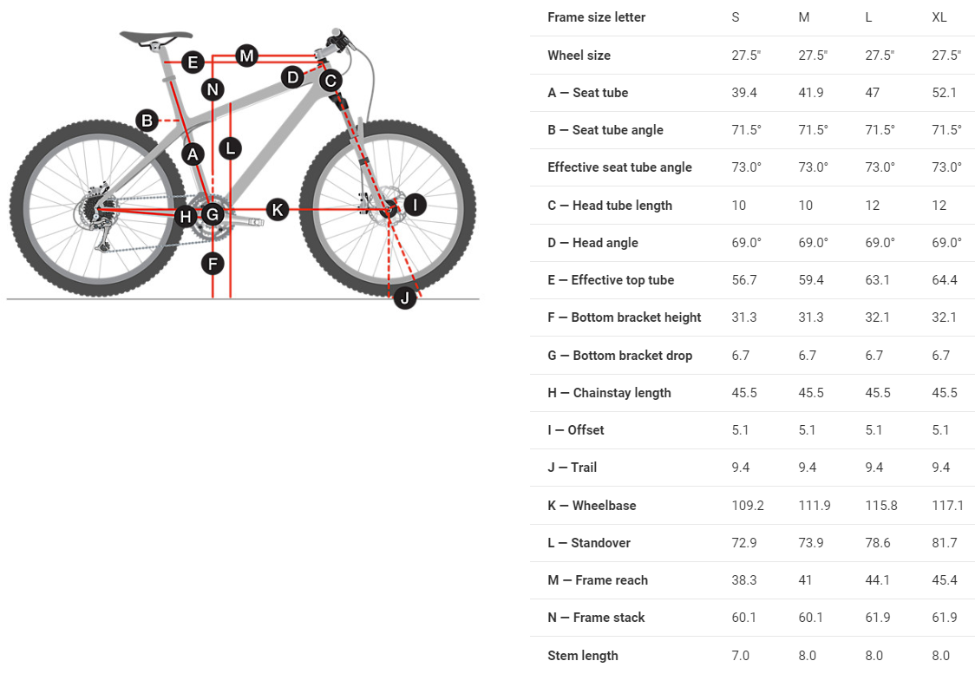Screen dimensions: 975x674
Task: Click the L standover marker
Action: [x=230, y=148]
